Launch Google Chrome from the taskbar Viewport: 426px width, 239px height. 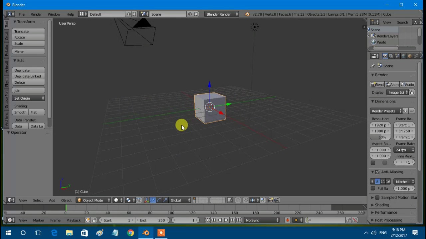click(130, 233)
